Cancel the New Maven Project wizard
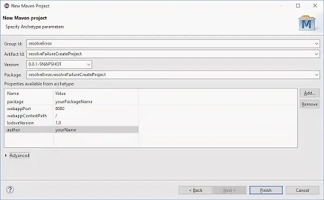The width and height of the screenshot is (324, 200). pyautogui.click(x=302, y=190)
